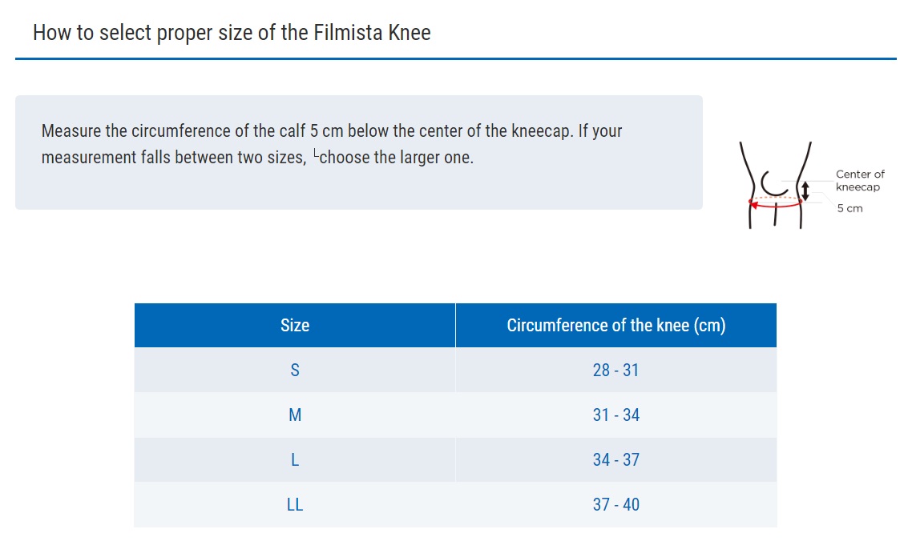Click the red circumference arrow in diagram
Image resolution: width=908 pixels, height=553 pixels.
pos(775,205)
